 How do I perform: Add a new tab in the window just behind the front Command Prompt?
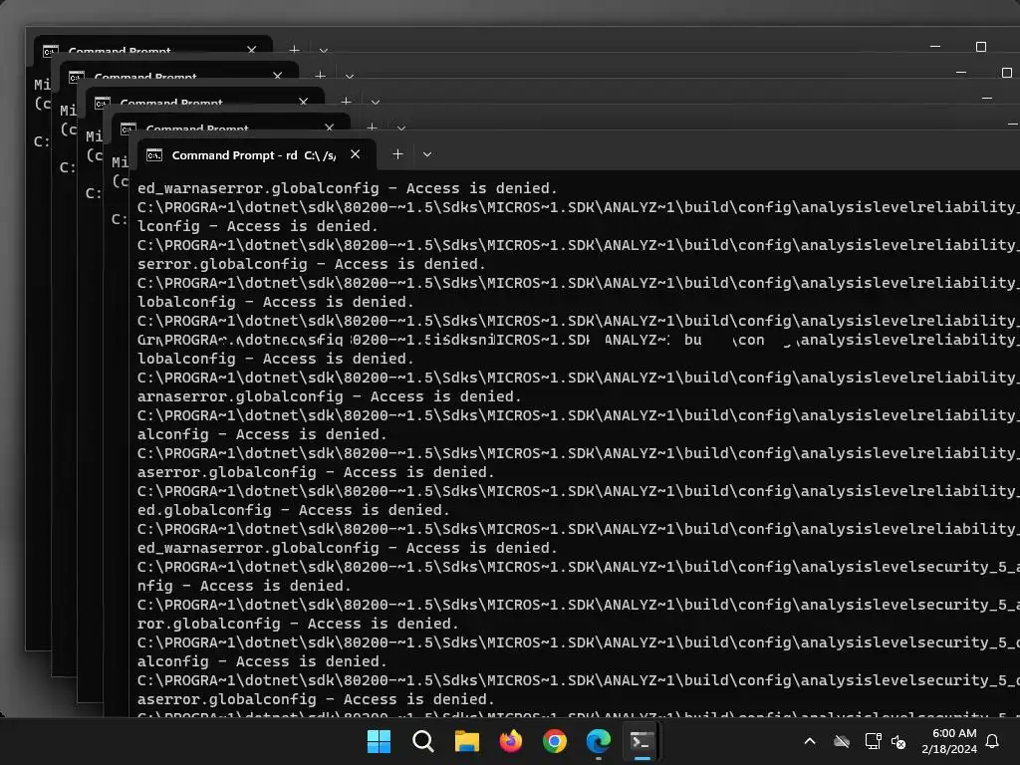pyautogui.click(x=373, y=127)
